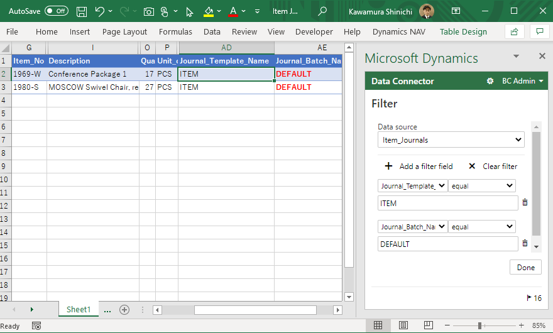Open the Journal_Batch_Name field dropdown
Viewport: 553px width, 333px height.
413,227
